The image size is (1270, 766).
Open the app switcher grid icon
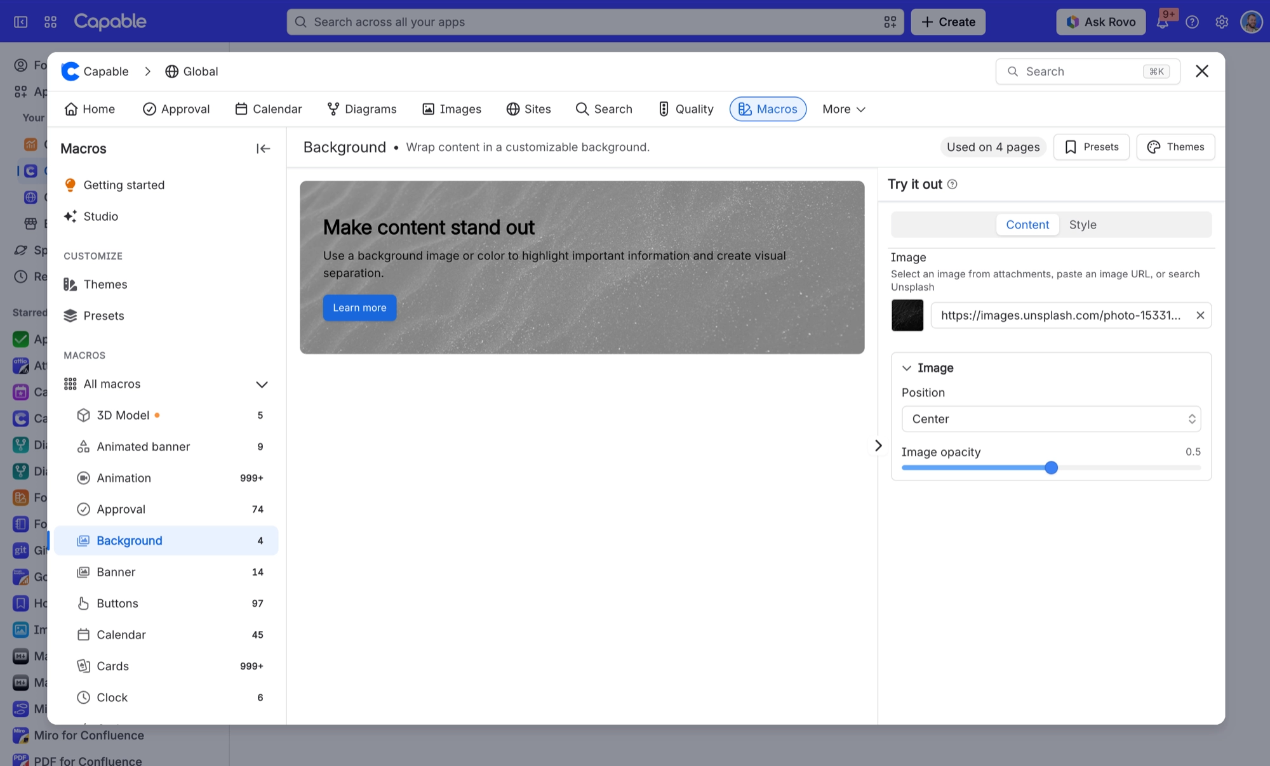[x=51, y=22]
